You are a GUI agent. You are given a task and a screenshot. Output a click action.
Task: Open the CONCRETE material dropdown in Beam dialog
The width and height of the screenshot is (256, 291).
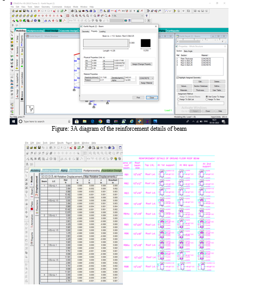[146, 78]
